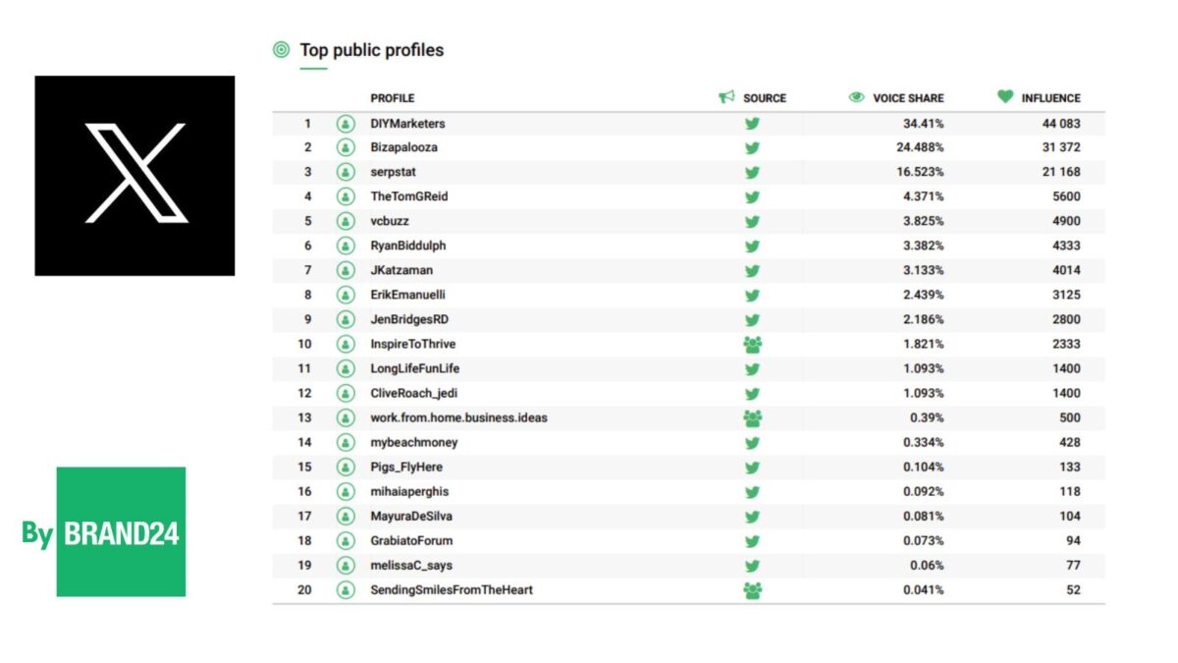This screenshot has width=1178, height=663.
Task: Click the BRAND24 green logo
Action: coord(121,531)
